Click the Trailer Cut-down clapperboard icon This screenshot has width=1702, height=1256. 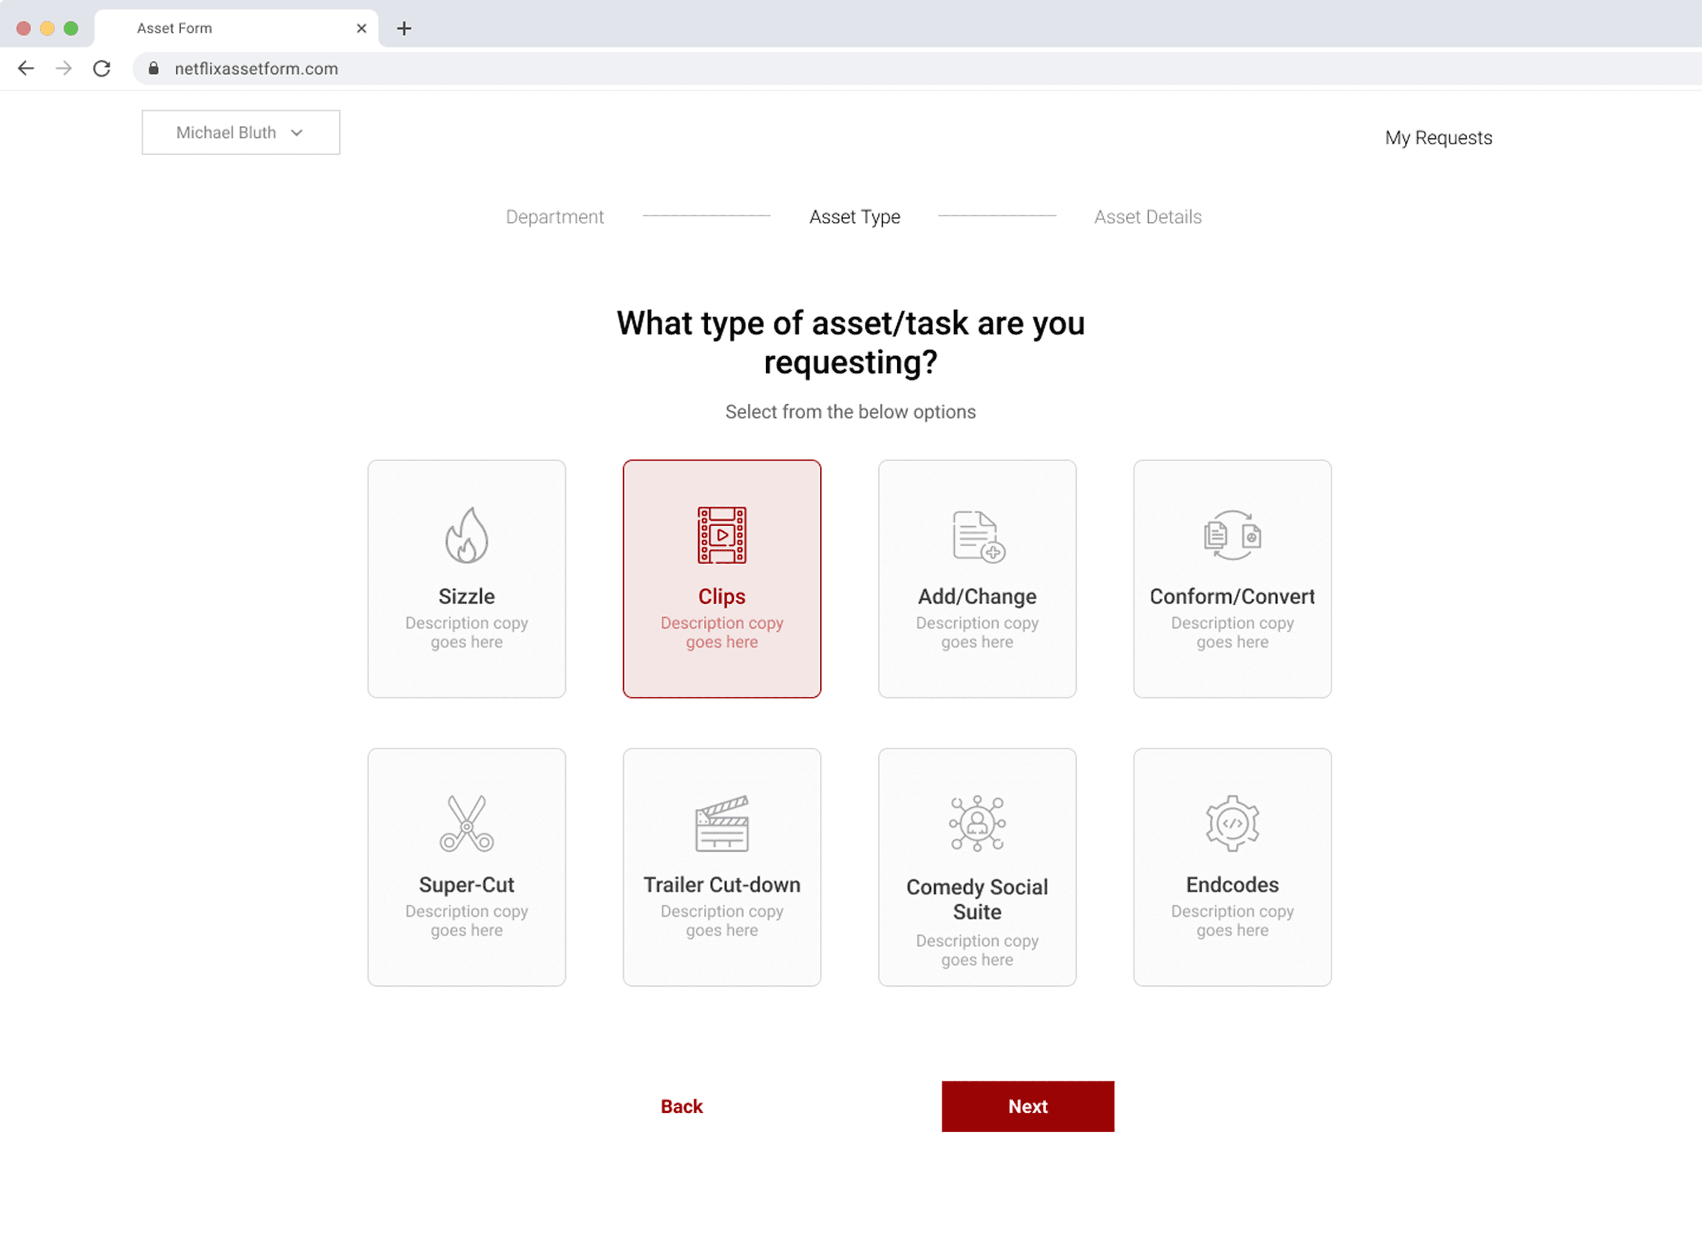pos(722,823)
